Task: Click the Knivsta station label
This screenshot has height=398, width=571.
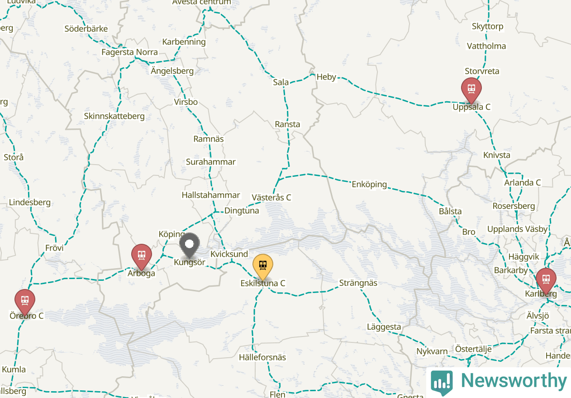Action: [x=497, y=155]
